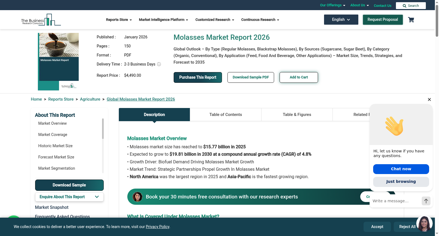
Task: Expand the Continuous Research menu
Action: coord(260,20)
